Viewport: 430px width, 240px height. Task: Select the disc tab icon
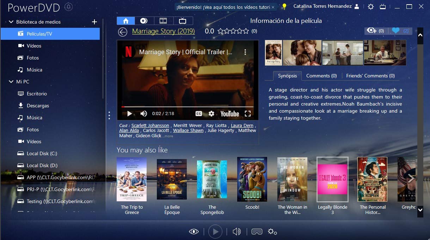click(144, 20)
